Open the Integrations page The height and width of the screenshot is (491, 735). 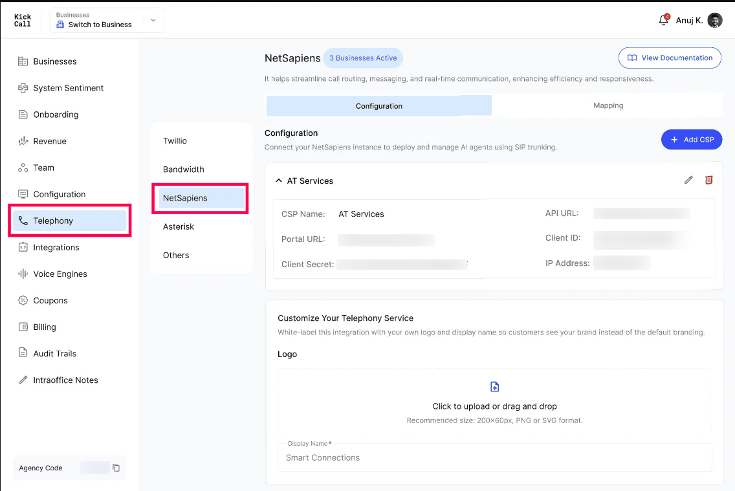(56, 247)
